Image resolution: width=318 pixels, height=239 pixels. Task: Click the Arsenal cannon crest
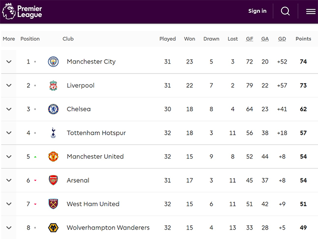point(54,180)
